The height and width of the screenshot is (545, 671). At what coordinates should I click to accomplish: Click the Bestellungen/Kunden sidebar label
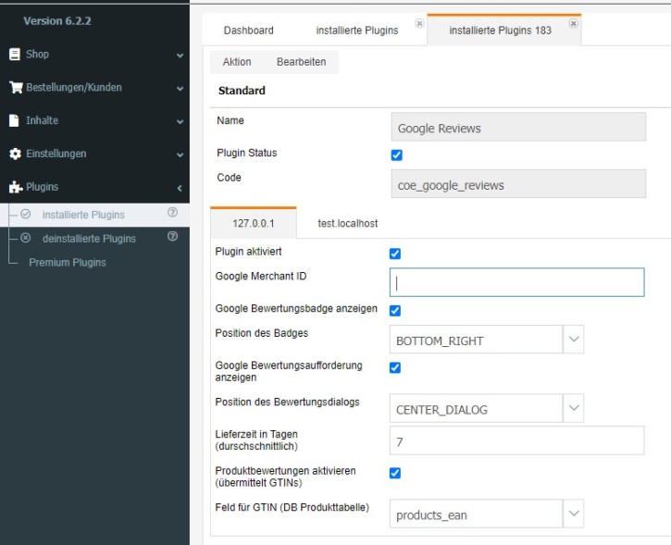tap(74, 87)
